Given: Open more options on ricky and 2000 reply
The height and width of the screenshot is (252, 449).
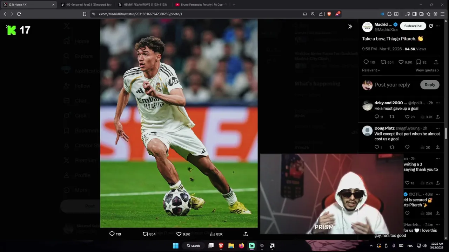Looking at the screenshot, I should tap(437, 103).
